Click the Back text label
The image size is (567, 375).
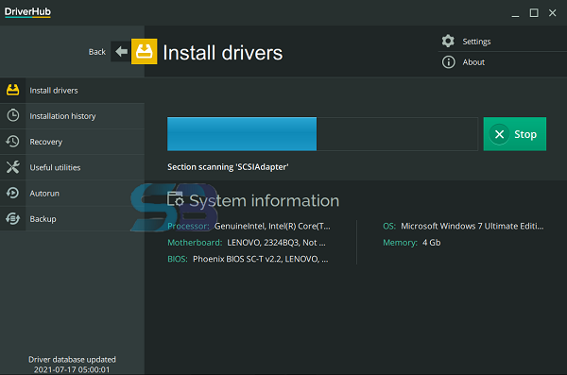(x=97, y=52)
